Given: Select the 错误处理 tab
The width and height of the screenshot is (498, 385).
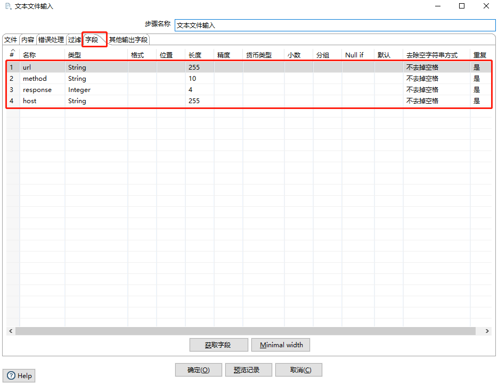Looking at the screenshot, I should tap(51, 40).
